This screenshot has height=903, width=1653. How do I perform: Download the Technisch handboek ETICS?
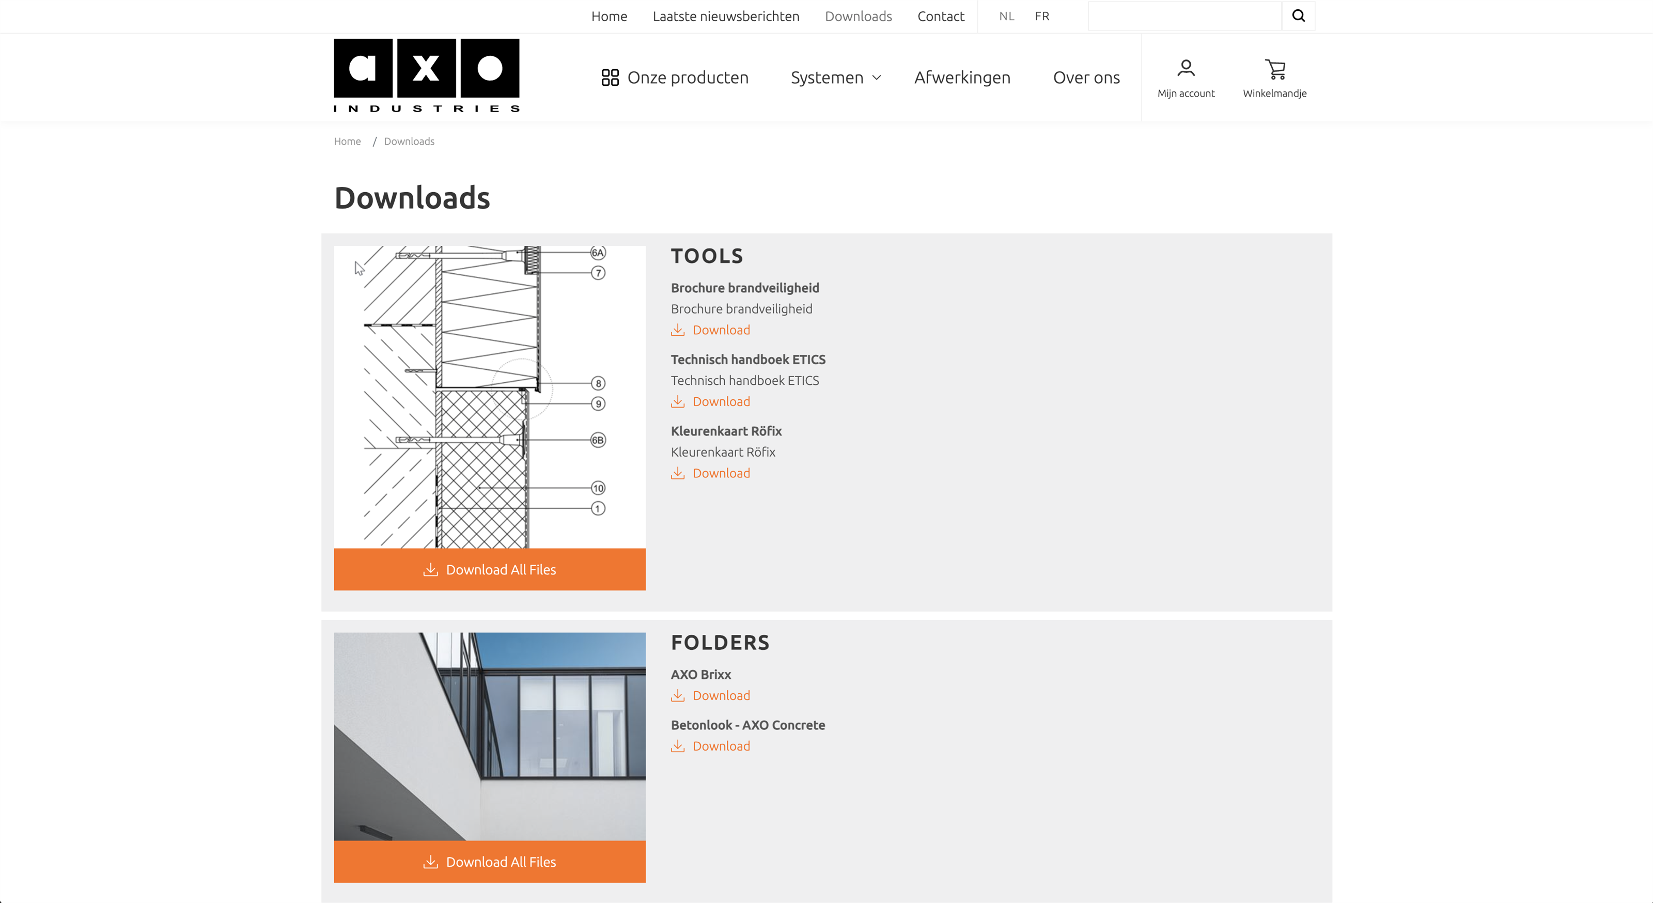pos(721,402)
